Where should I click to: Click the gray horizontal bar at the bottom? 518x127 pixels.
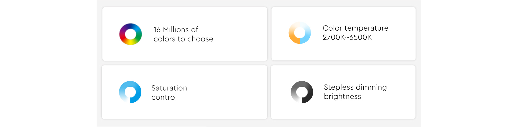(x=151, y=126)
